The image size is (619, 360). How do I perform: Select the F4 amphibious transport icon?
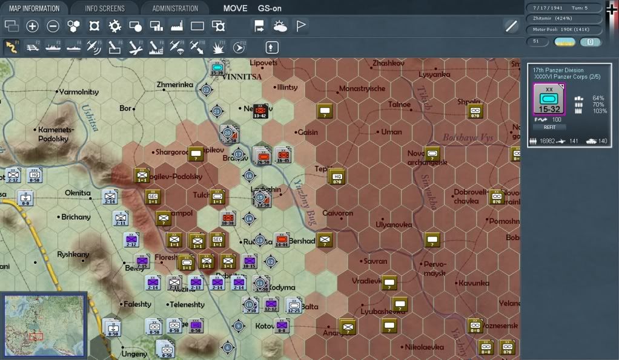pos(74,48)
